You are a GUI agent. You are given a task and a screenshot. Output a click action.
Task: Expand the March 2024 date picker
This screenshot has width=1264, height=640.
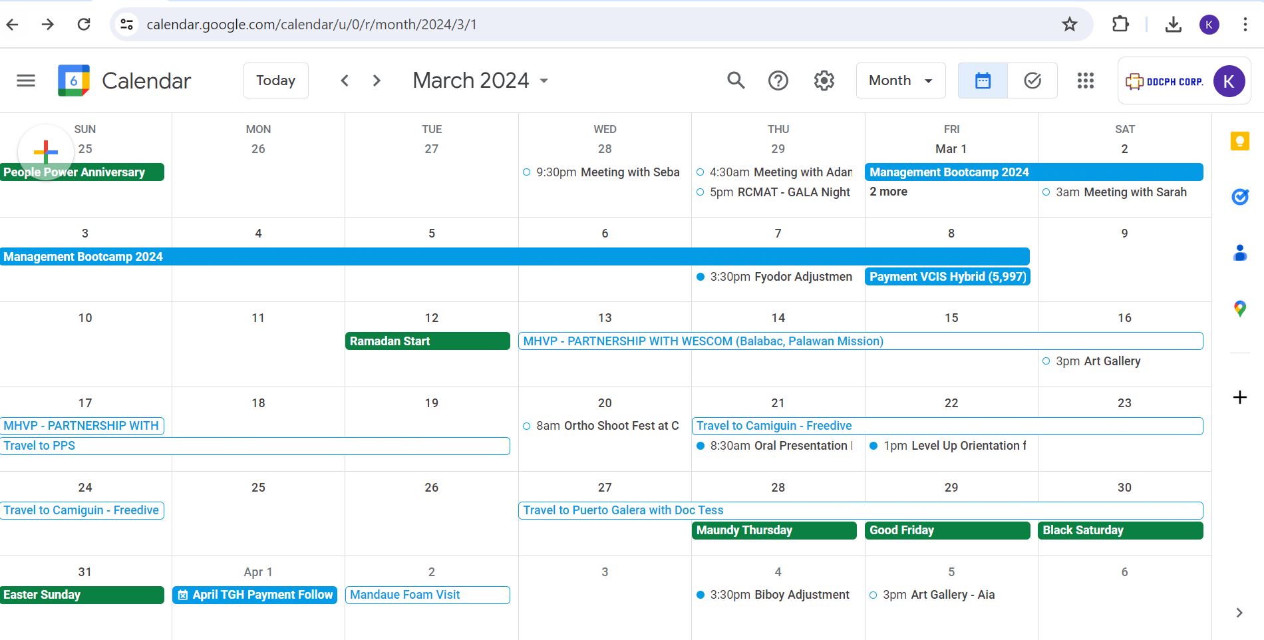(x=480, y=80)
